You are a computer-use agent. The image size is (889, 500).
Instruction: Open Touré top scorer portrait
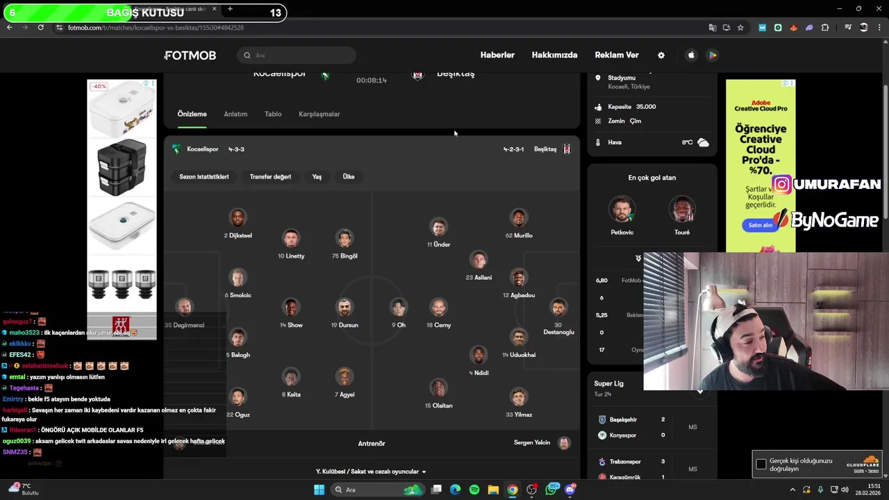pyautogui.click(x=682, y=210)
